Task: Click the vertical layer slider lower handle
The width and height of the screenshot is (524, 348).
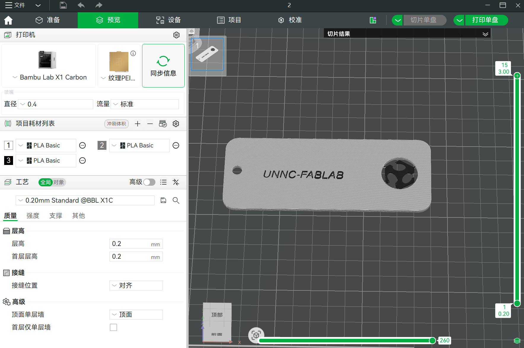Action: pyautogui.click(x=517, y=303)
